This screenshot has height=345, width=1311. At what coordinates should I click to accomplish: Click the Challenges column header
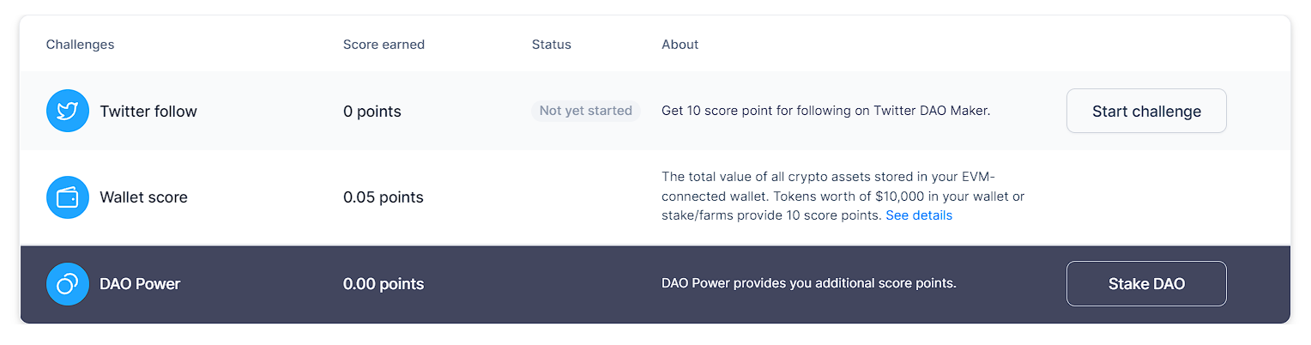coord(80,45)
